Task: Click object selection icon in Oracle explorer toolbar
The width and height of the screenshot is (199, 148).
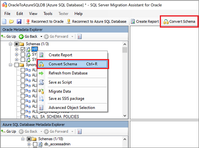Action: (80, 36)
